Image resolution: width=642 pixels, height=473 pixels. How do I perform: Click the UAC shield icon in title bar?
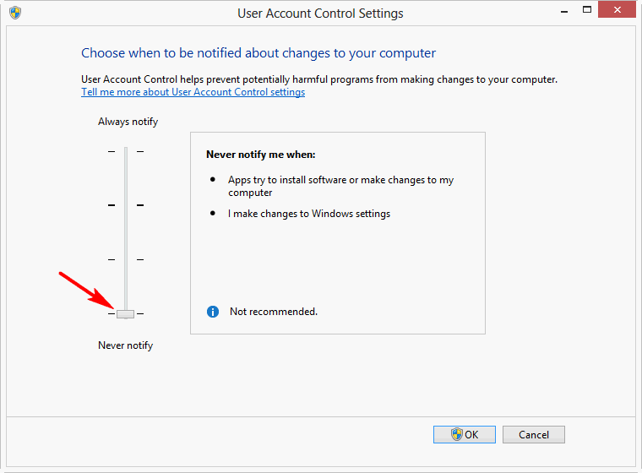tap(15, 13)
